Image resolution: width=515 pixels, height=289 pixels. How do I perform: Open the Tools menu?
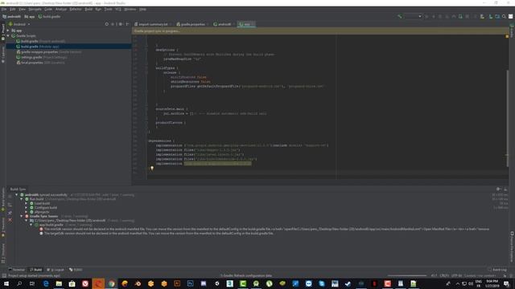tap(109, 9)
